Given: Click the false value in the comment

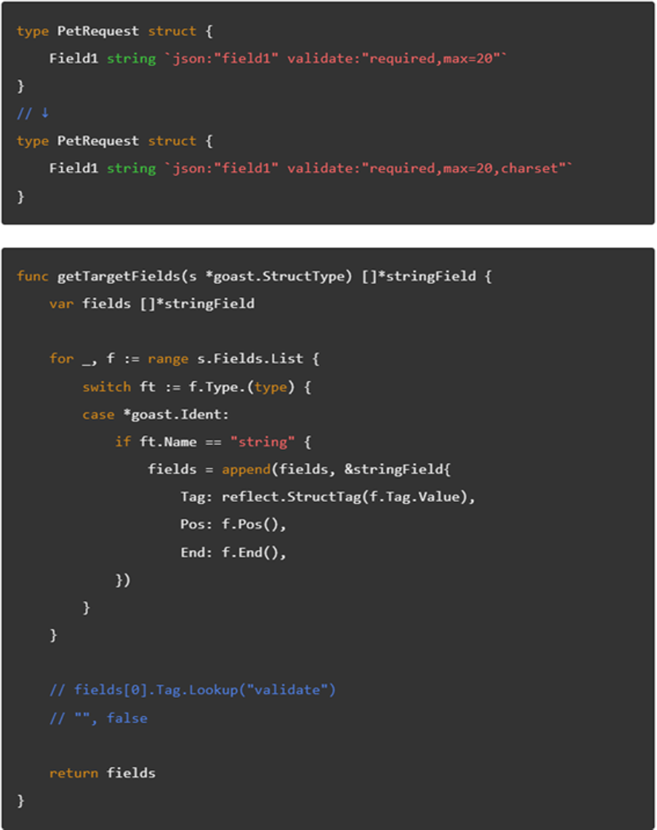Looking at the screenshot, I should pyautogui.click(x=127, y=718).
